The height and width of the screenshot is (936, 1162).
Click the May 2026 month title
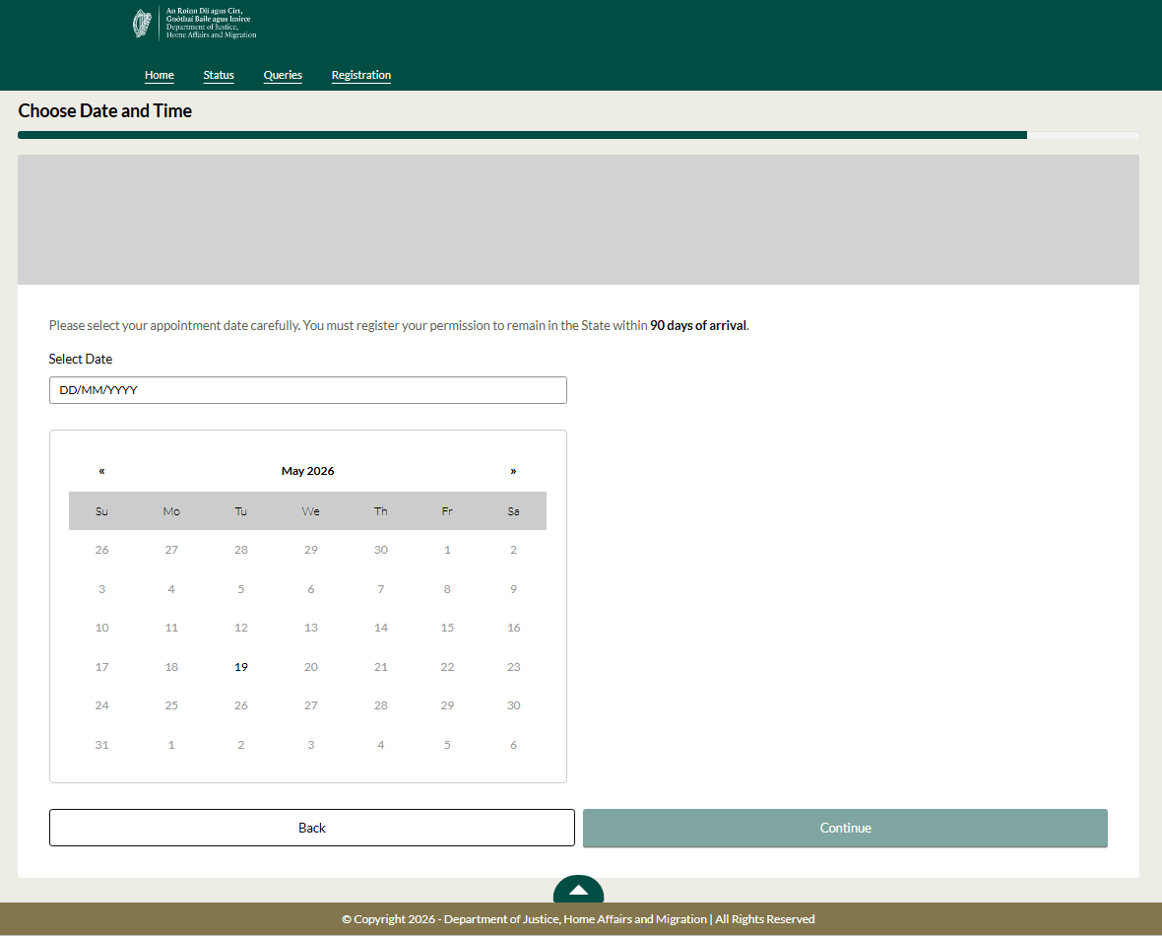tap(307, 471)
